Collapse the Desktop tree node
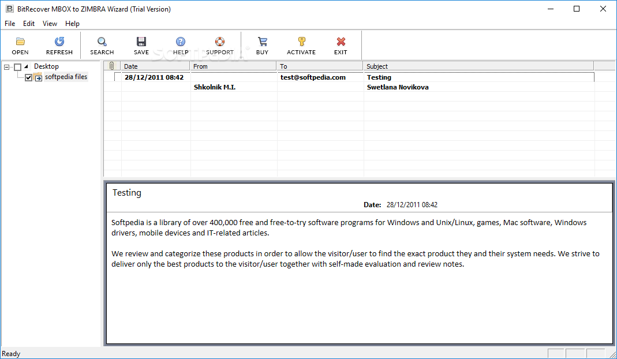Viewport: 617px width, 359px height. tap(6, 67)
